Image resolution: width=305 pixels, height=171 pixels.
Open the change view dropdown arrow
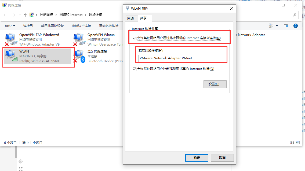coord(277,26)
